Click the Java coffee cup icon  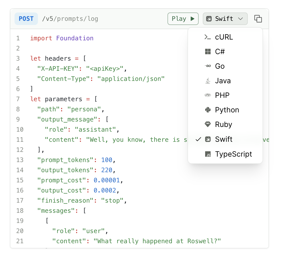coord(208,81)
